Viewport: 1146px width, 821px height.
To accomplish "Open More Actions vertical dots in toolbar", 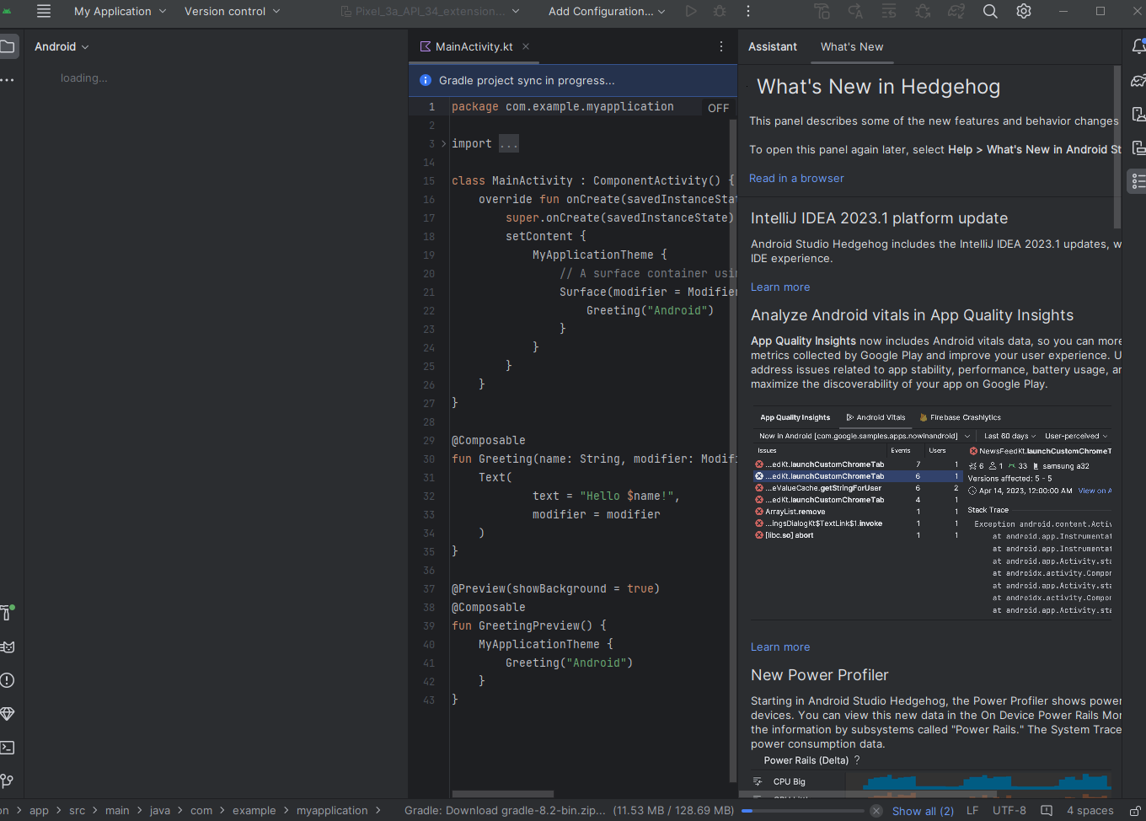I will [748, 11].
